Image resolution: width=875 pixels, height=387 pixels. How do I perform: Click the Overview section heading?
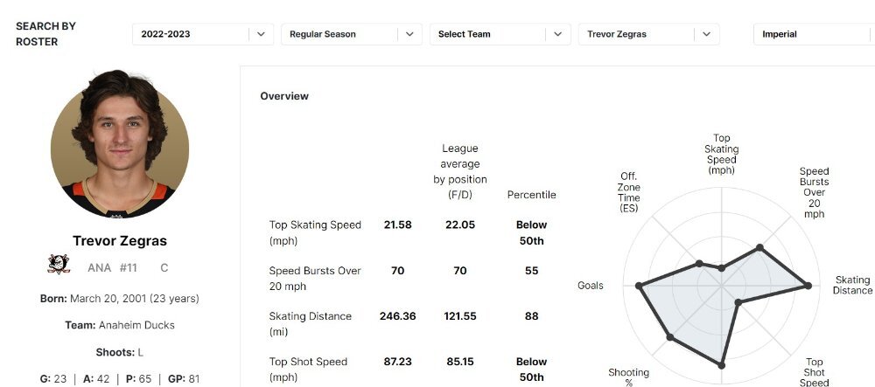pos(284,96)
